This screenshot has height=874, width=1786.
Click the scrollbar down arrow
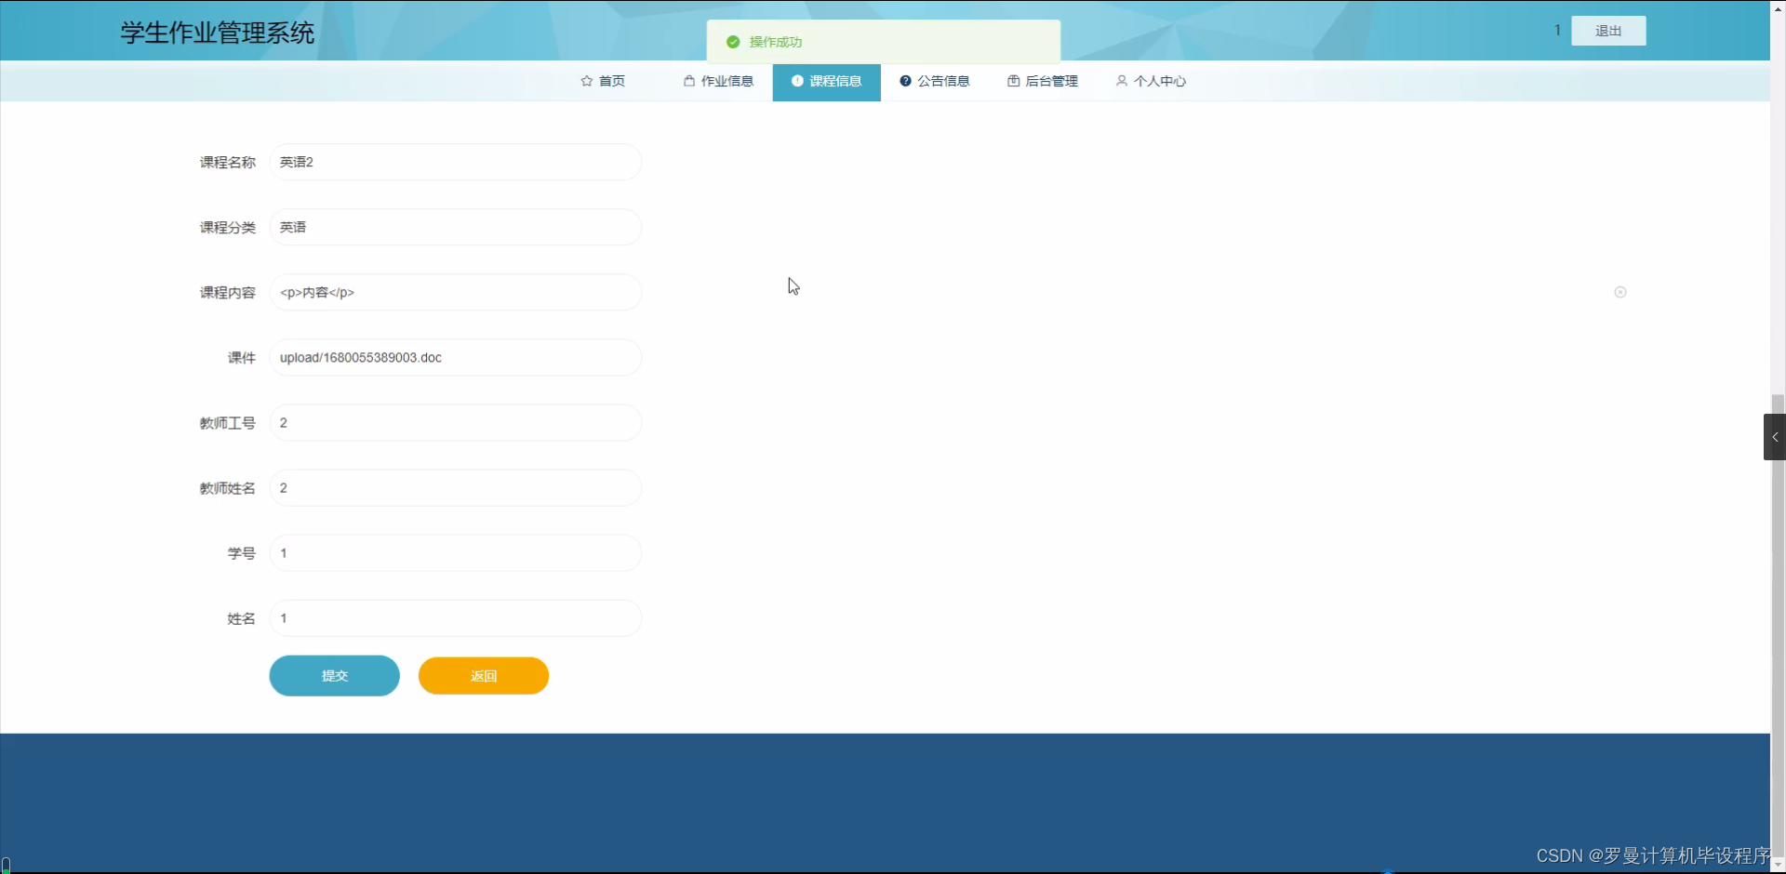pyautogui.click(x=1778, y=865)
